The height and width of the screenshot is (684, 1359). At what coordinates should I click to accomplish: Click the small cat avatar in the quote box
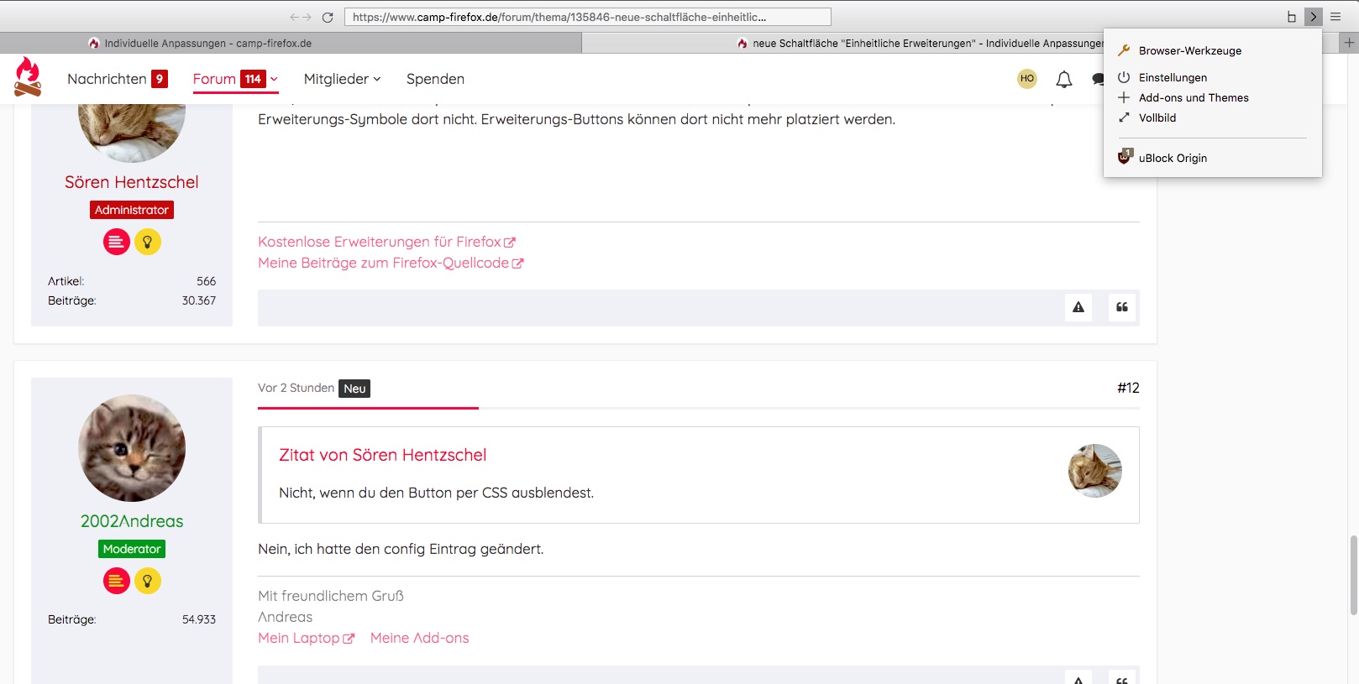point(1095,471)
